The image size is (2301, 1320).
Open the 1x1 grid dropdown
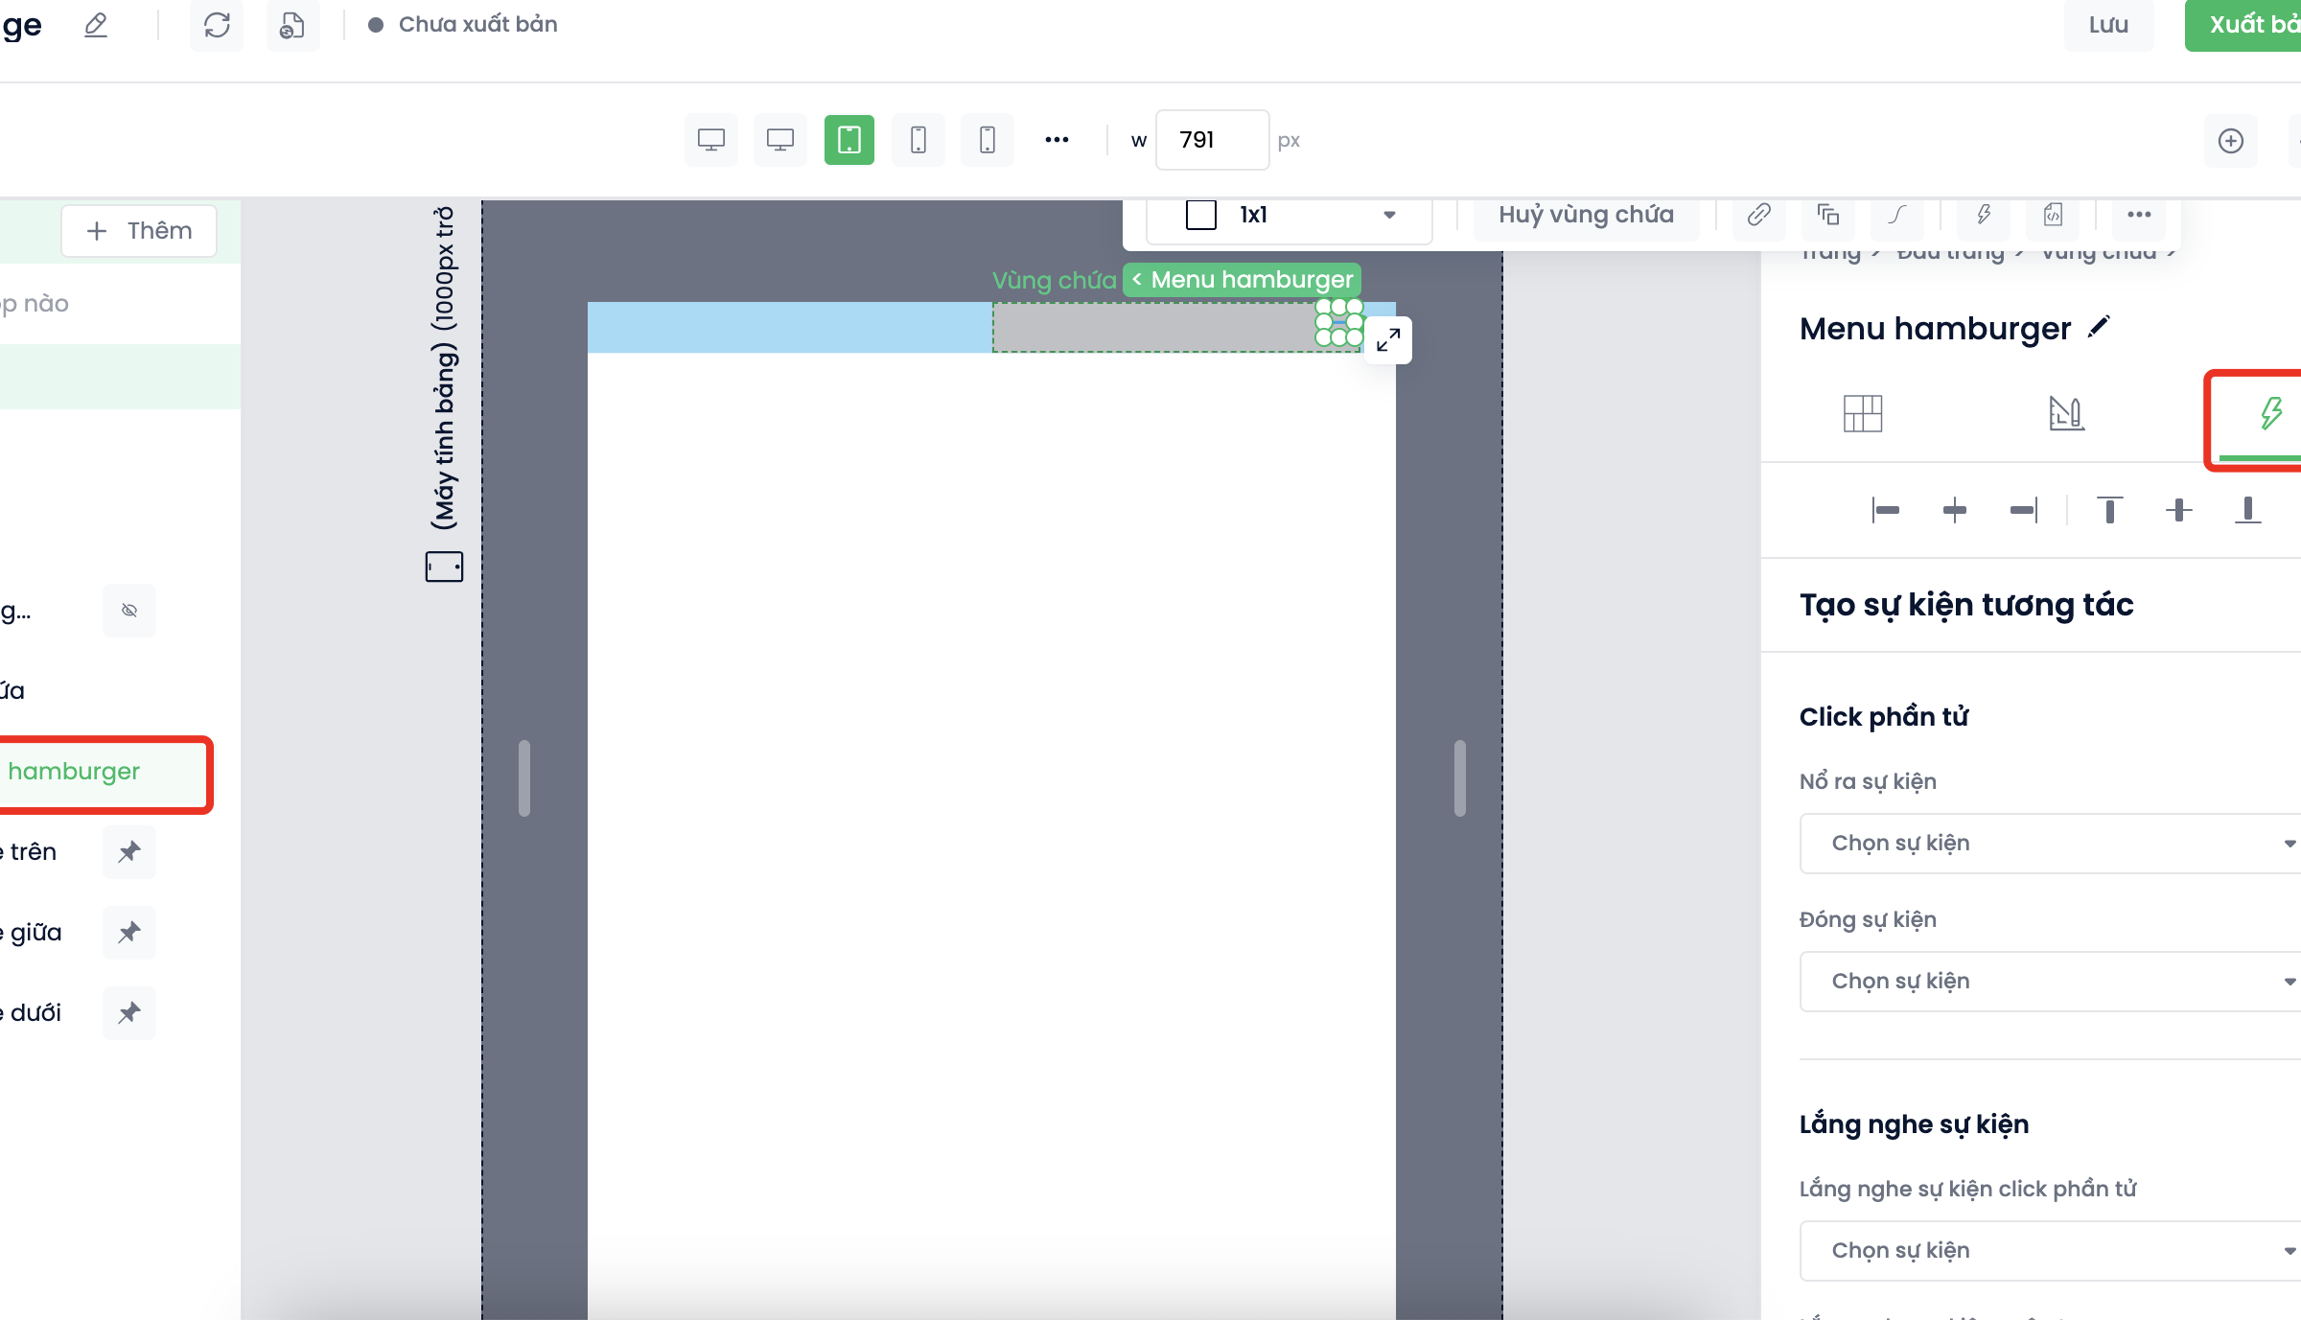tap(1290, 215)
